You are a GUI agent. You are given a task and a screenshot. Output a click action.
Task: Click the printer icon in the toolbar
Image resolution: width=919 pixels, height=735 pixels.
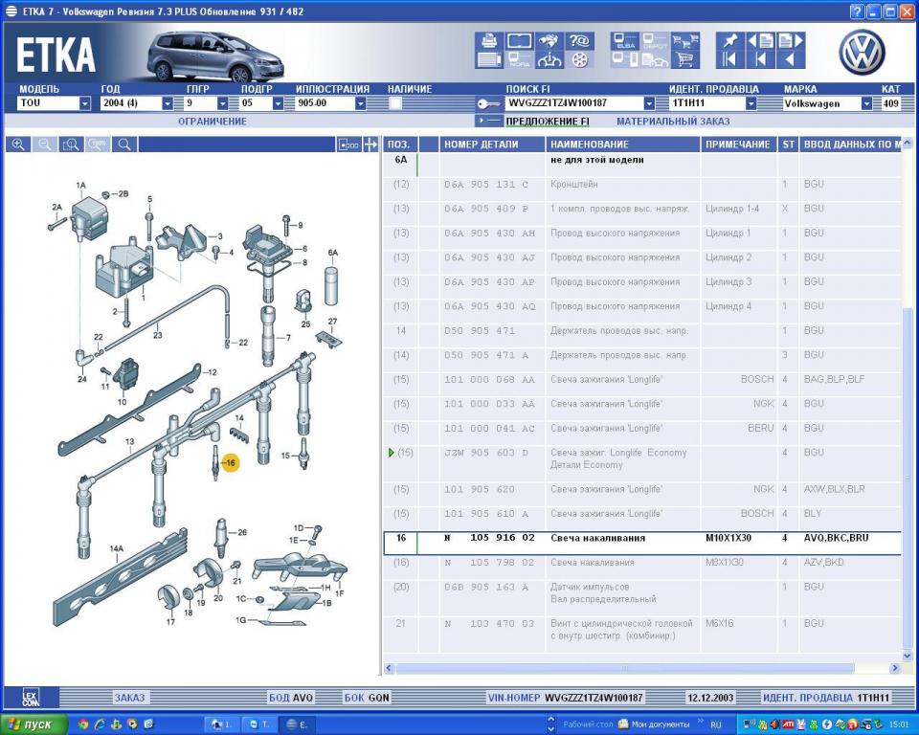[x=489, y=41]
